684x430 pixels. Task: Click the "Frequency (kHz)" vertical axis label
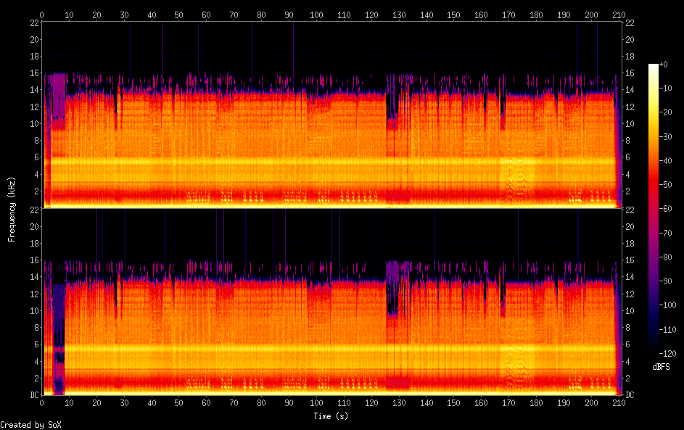[12, 208]
